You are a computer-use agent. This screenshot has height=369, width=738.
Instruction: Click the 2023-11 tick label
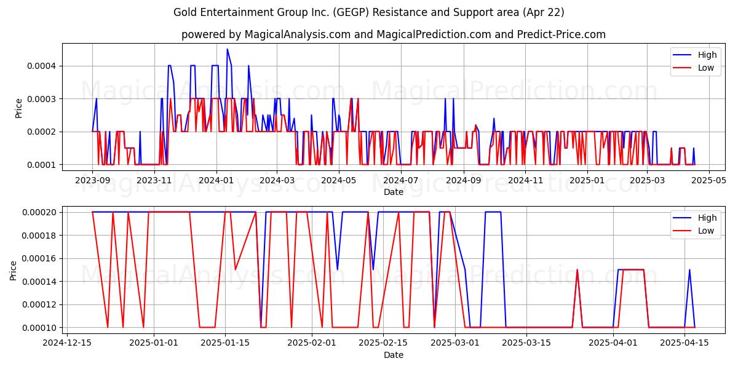click(154, 180)
